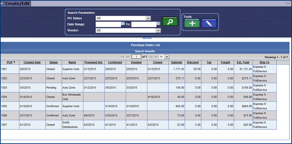Click the green magnifier search button
Image resolution: width=292 pixels, height=144 pixels.
click(170, 22)
